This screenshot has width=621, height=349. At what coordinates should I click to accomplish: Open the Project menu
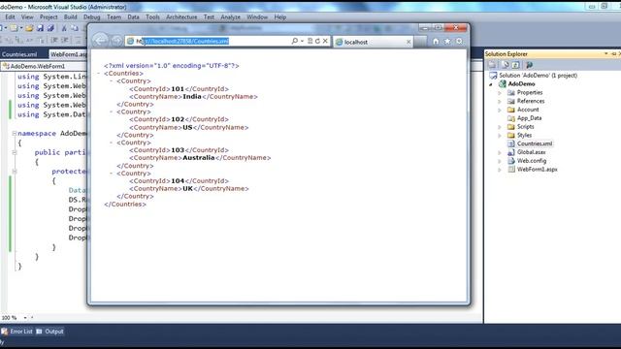[49, 17]
